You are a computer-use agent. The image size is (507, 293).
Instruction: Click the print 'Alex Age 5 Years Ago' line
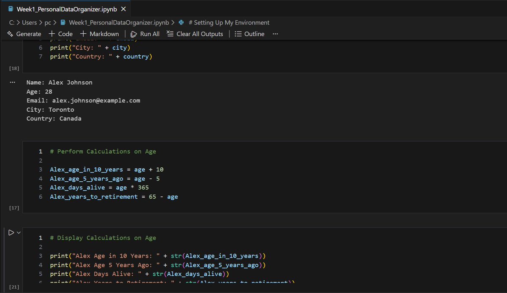(x=158, y=265)
